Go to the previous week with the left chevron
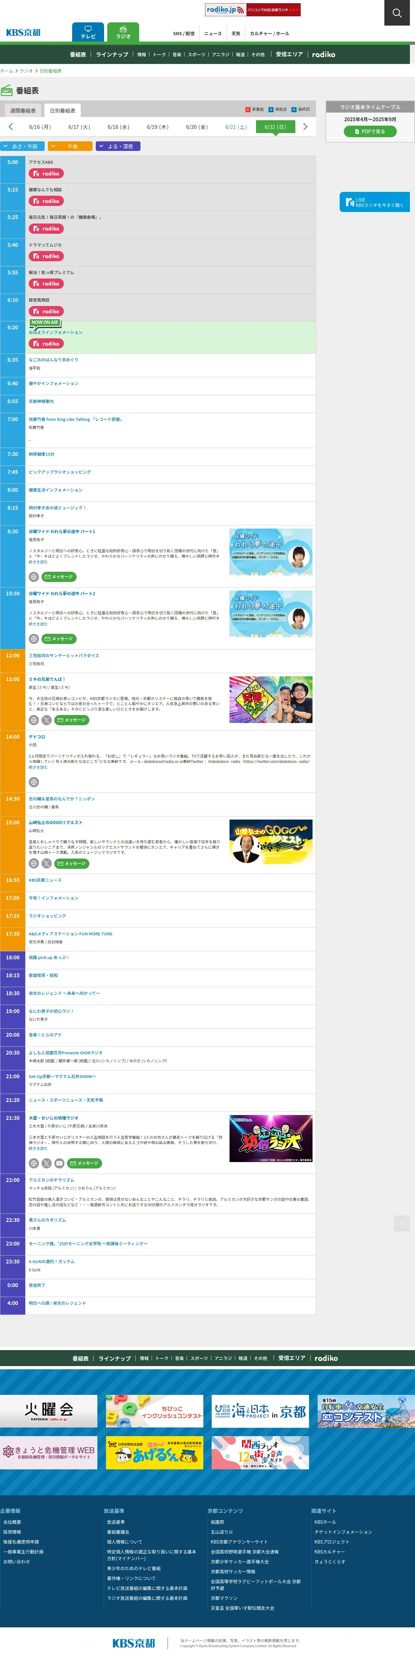 (11, 127)
